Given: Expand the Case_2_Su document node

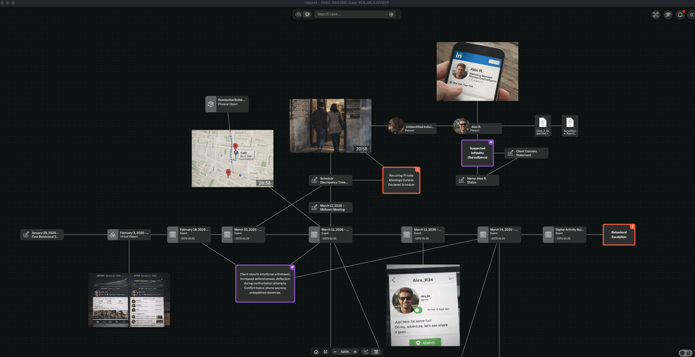Looking at the screenshot, I should [x=542, y=125].
